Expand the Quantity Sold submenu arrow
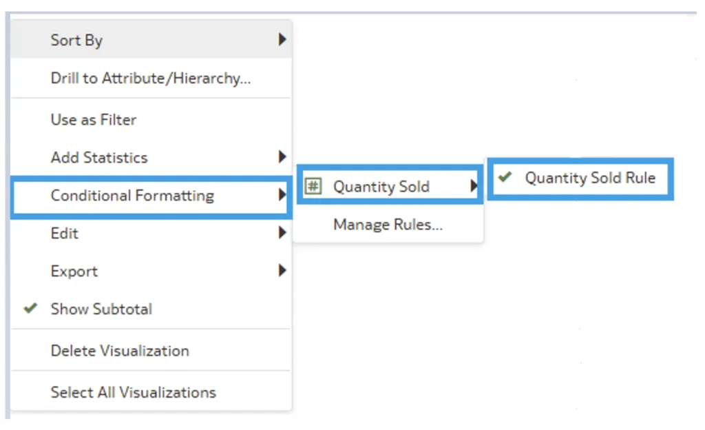 click(x=474, y=186)
